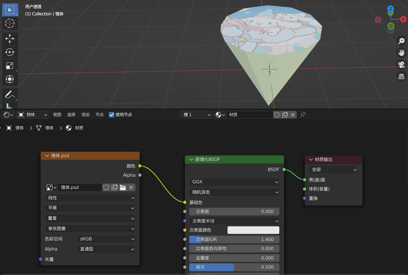Viewport: 408px width, 275px height.
Task: Select the Annotate tool
Action: click(x=10, y=94)
